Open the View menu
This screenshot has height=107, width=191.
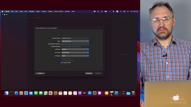point(21,11)
